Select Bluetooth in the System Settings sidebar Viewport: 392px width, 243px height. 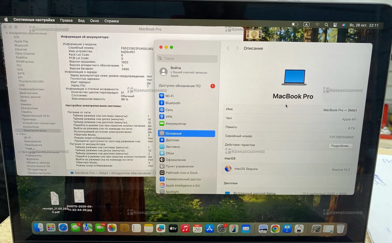point(173,103)
